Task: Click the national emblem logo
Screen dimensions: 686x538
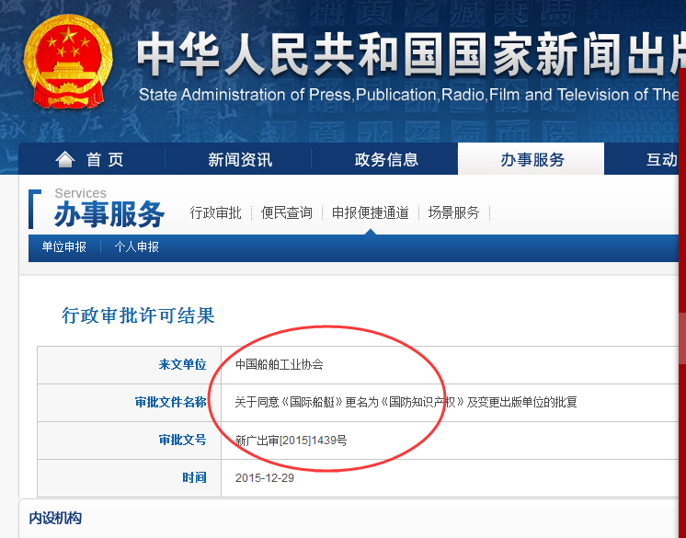Action: [68, 62]
